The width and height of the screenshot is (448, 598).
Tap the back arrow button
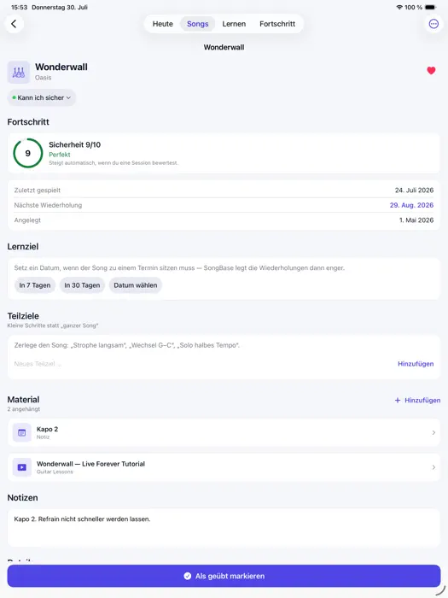[15, 24]
